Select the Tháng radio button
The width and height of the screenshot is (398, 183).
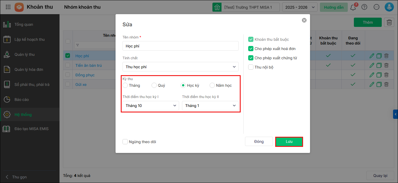point(125,85)
